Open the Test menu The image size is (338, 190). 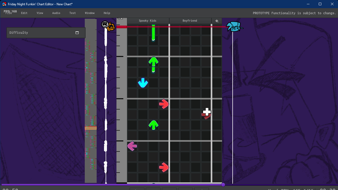tap(73, 13)
